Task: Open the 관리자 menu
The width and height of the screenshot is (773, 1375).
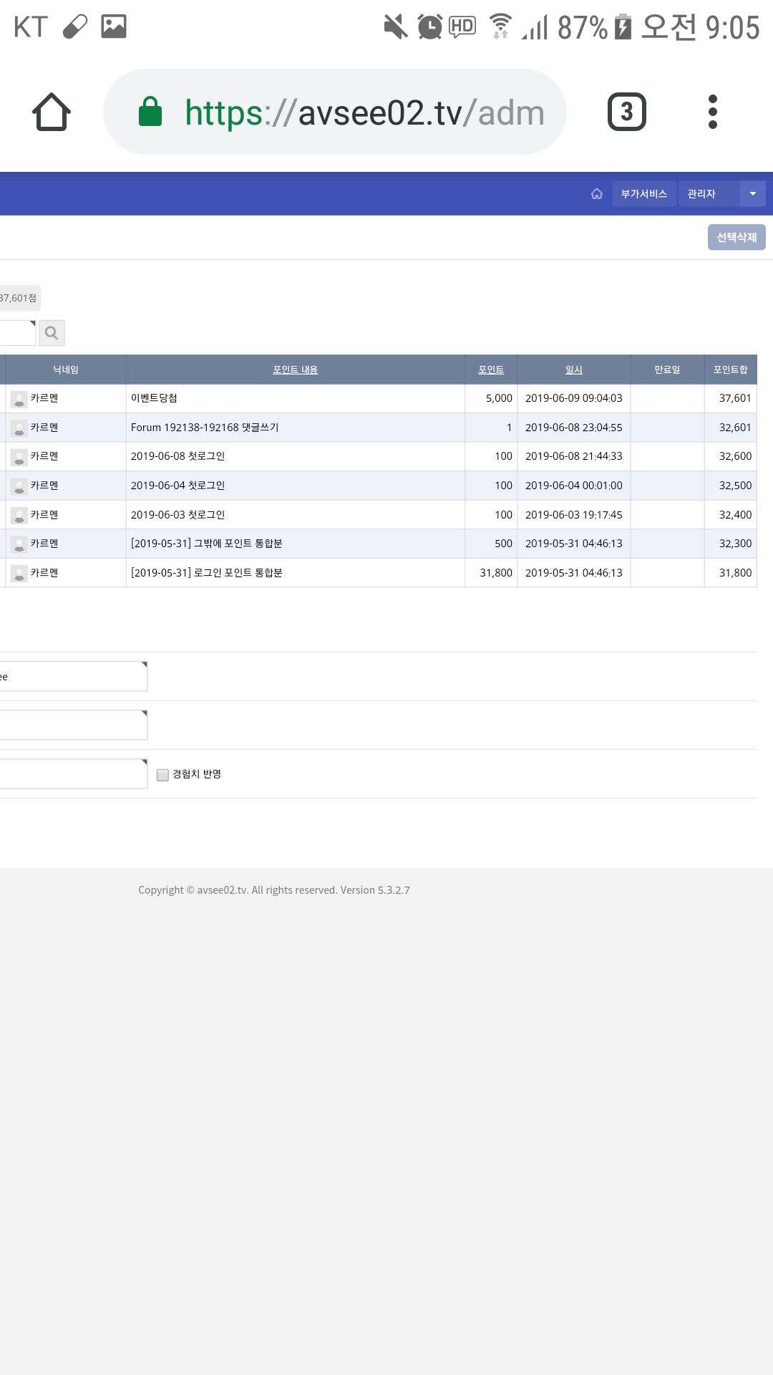Action: [x=709, y=194]
